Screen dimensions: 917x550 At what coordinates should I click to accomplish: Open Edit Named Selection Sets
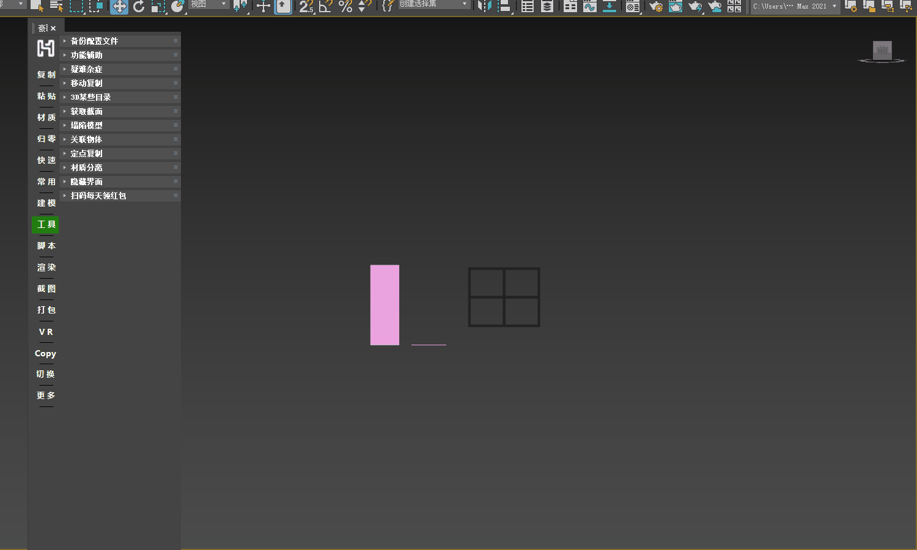388,6
